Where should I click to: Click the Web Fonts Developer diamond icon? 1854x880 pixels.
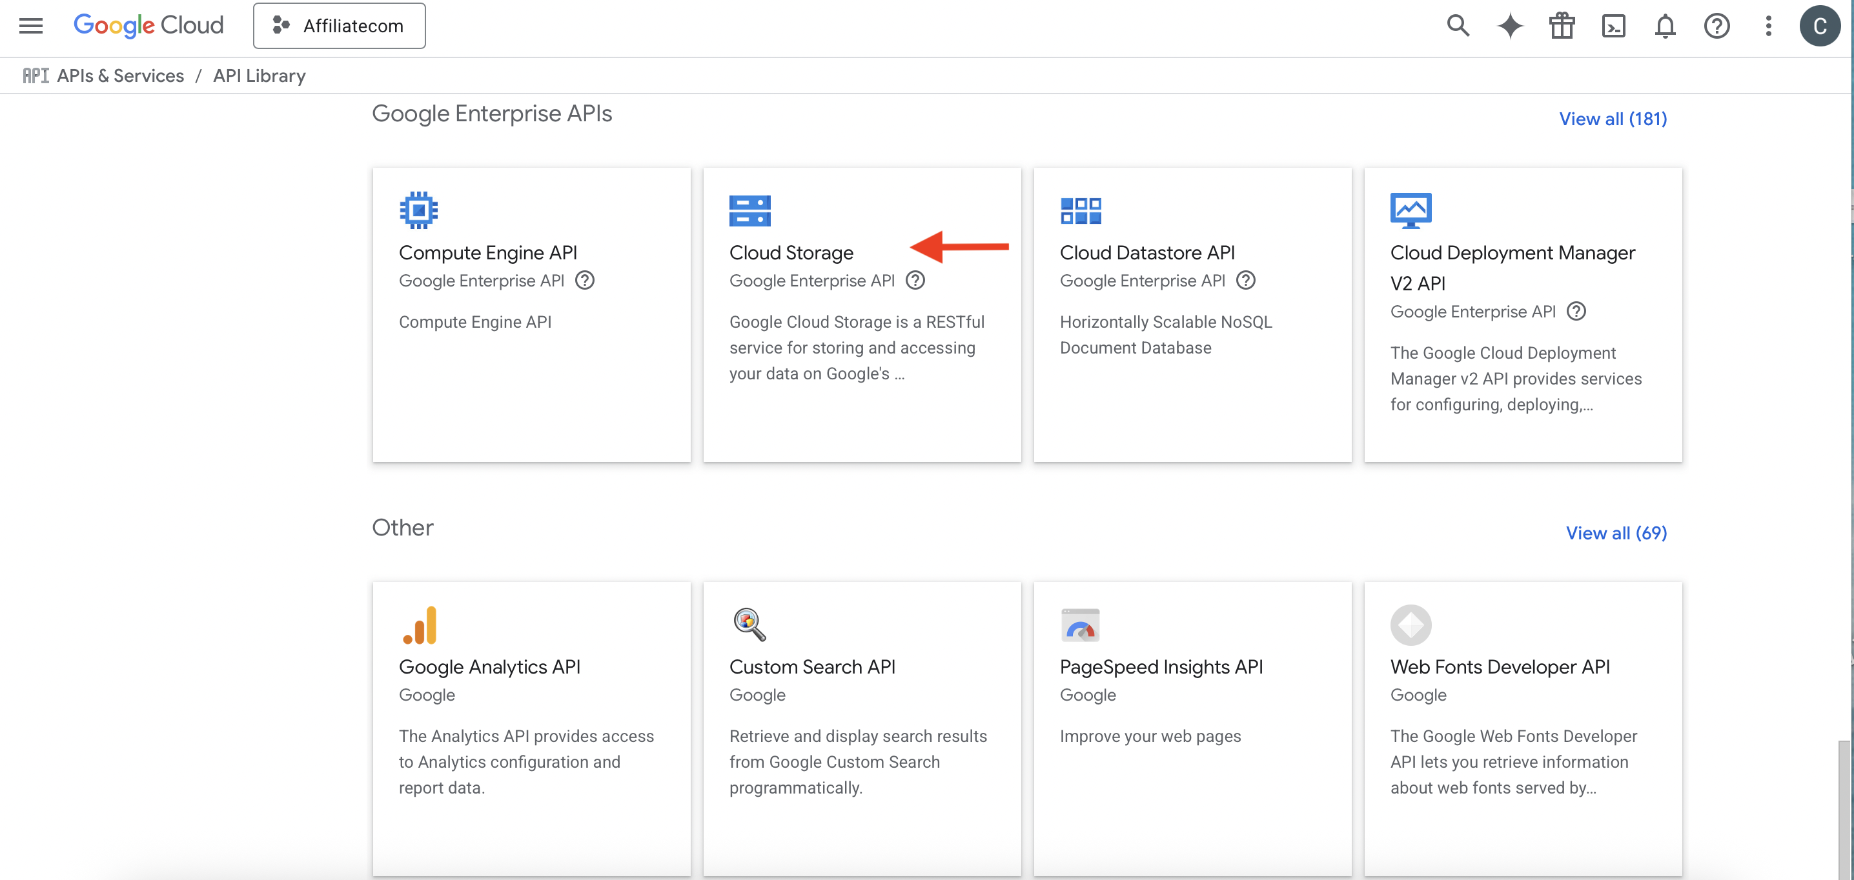point(1410,625)
